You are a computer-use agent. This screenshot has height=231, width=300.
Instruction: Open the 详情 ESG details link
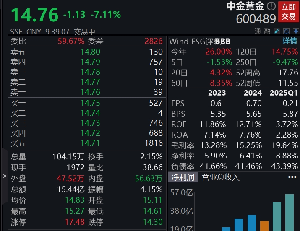pyautogui.click(x=290, y=41)
